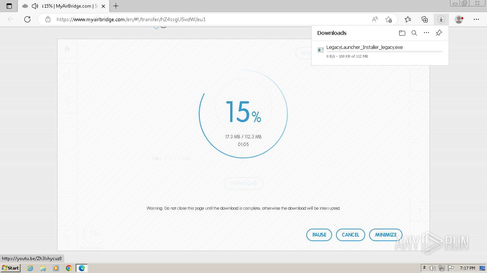Open the downloads folder

click(402, 33)
